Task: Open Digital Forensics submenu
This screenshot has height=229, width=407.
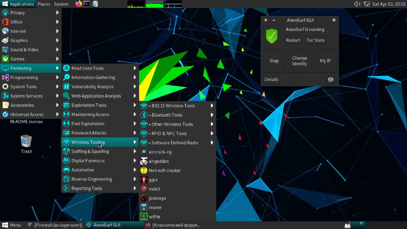Action: pos(100,161)
